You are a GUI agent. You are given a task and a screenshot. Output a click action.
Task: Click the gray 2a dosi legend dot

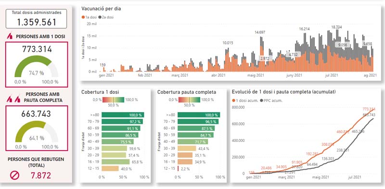(x=100, y=17)
